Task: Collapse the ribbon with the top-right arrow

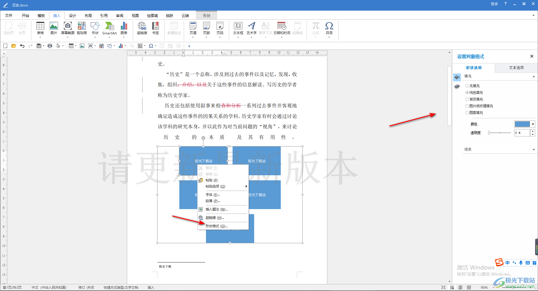Action: tap(533, 15)
